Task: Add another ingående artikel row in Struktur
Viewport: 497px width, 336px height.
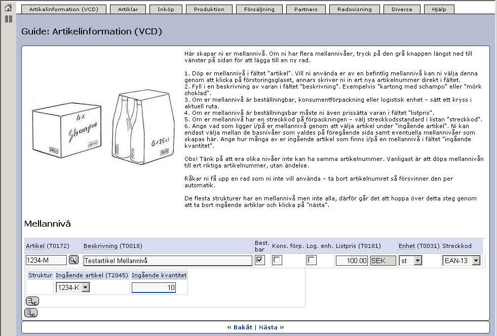Action: 32,301
